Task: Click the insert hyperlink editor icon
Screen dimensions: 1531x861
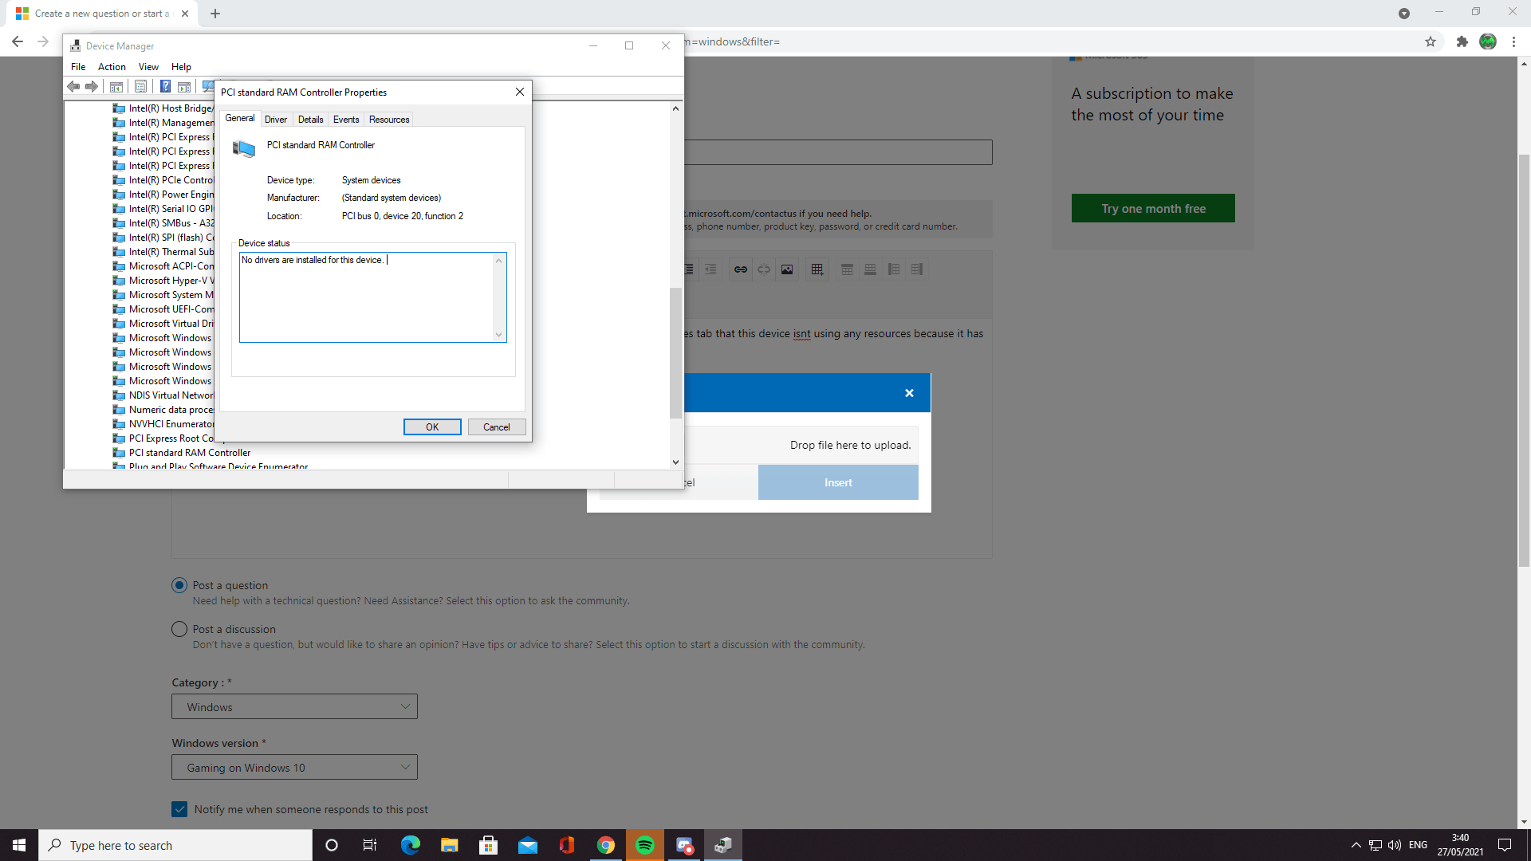Action: pyautogui.click(x=740, y=269)
